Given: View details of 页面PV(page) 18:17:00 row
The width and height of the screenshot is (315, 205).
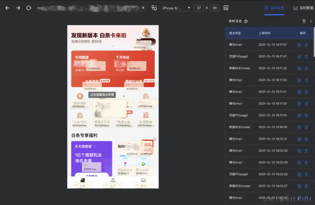Looking at the screenshot, I should point(299,115).
